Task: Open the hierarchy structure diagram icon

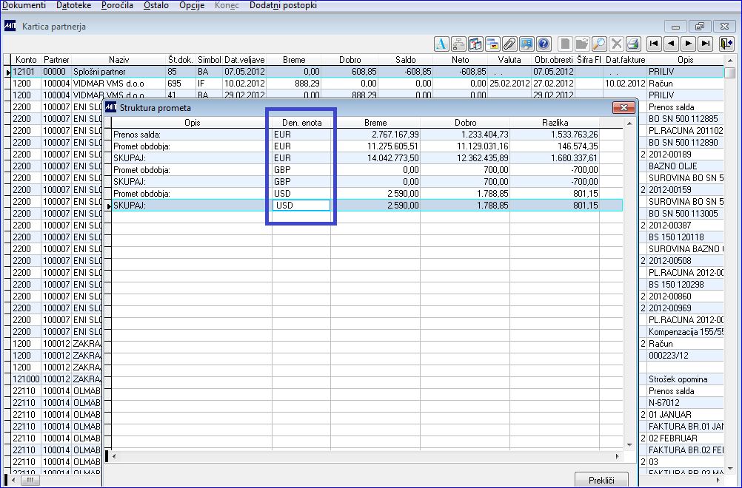Action: click(x=458, y=44)
